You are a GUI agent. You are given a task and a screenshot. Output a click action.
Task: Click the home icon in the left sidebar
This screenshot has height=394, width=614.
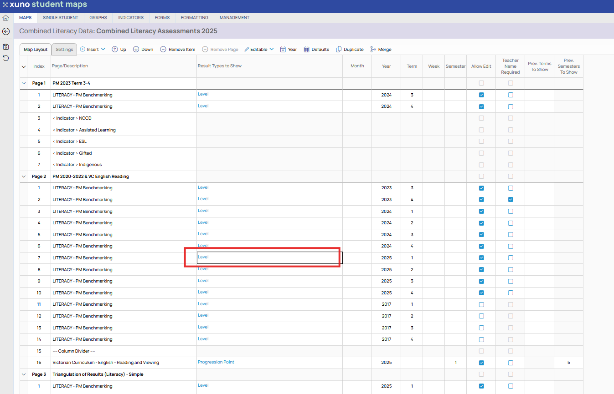tap(6, 18)
